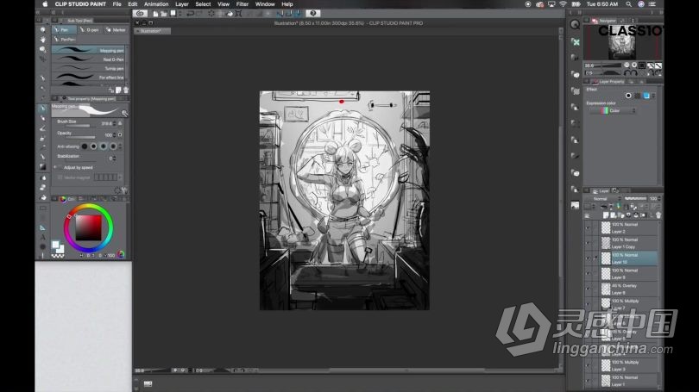The image size is (699, 392).
Task: Select the Layer 1 Copy row
Action: (x=628, y=244)
